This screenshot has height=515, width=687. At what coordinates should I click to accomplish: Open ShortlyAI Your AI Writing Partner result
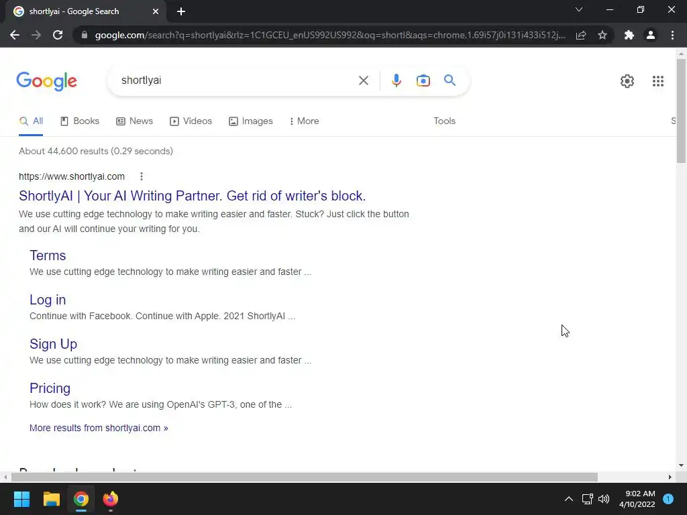[x=193, y=196]
